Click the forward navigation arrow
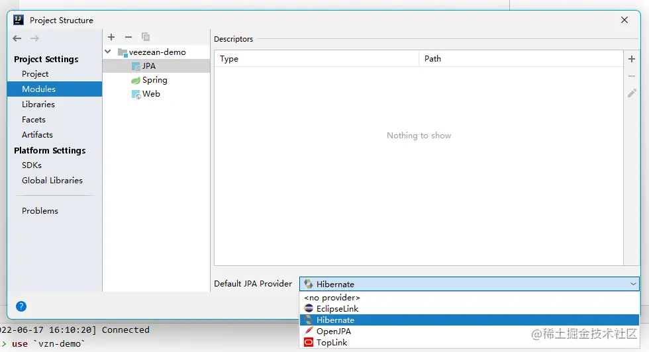The width and height of the screenshot is (649, 352). pos(34,38)
